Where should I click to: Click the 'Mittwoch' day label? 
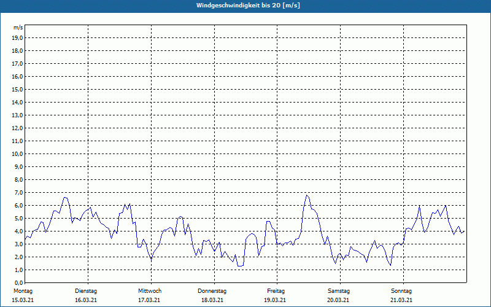[x=150, y=291]
